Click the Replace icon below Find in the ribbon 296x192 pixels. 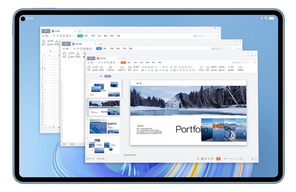(x=229, y=70)
